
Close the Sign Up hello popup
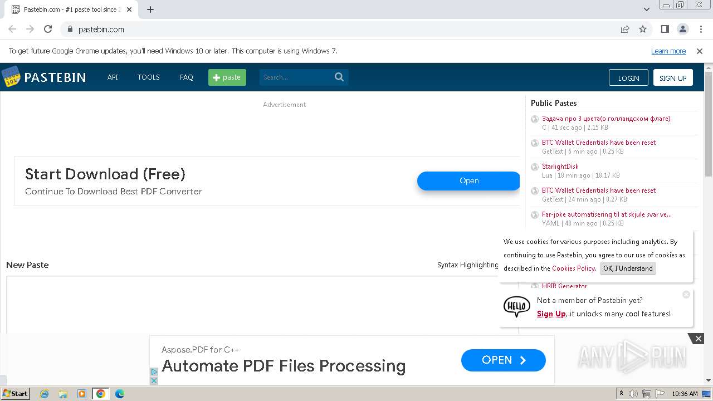tap(686, 294)
